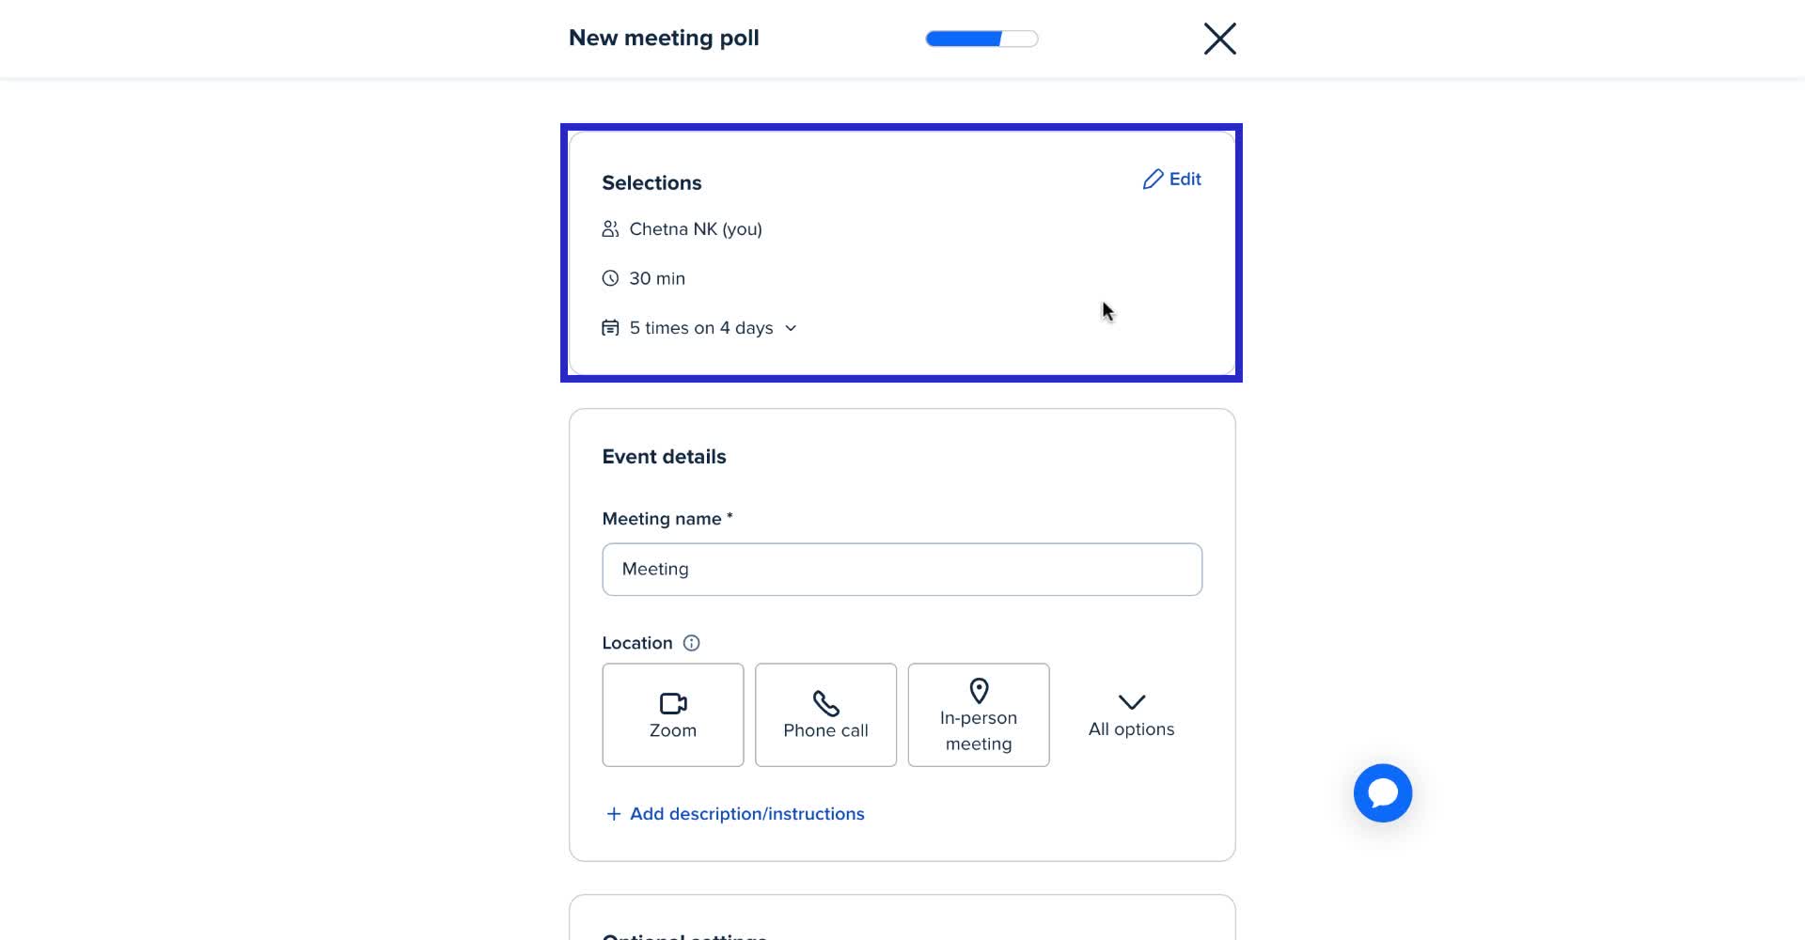Viewport: 1805px width, 940px height.
Task: Choose the In-person meeting pin icon
Action: (979, 691)
